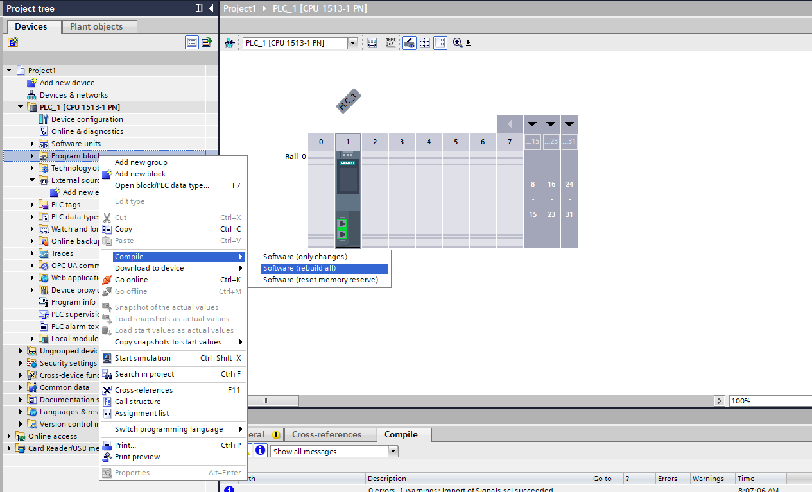Click the NAME show address labels icon
812x492 pixels.
(x=390, y=43)
